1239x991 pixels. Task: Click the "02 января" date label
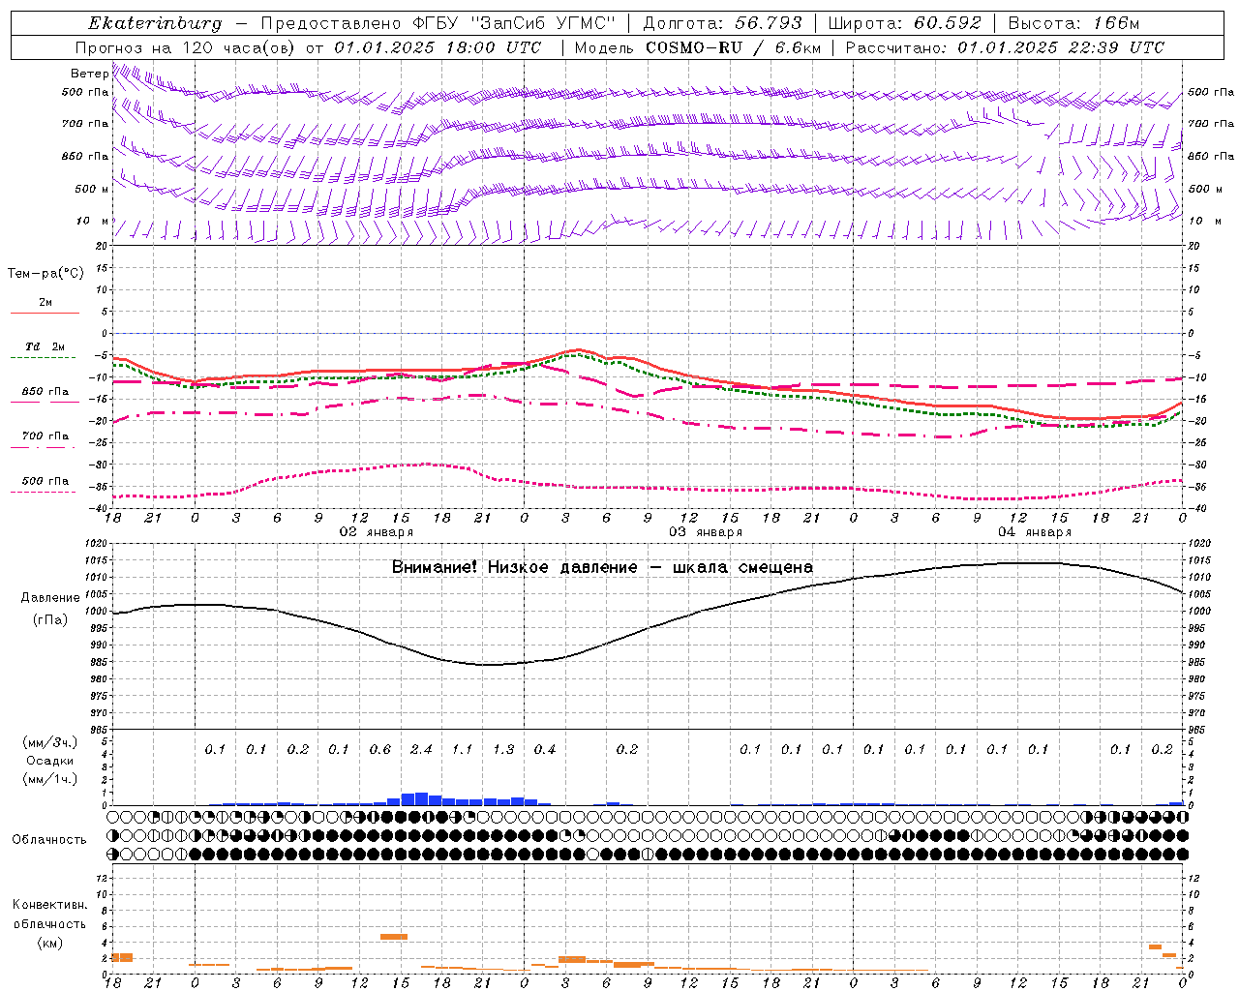pos(376,532)
